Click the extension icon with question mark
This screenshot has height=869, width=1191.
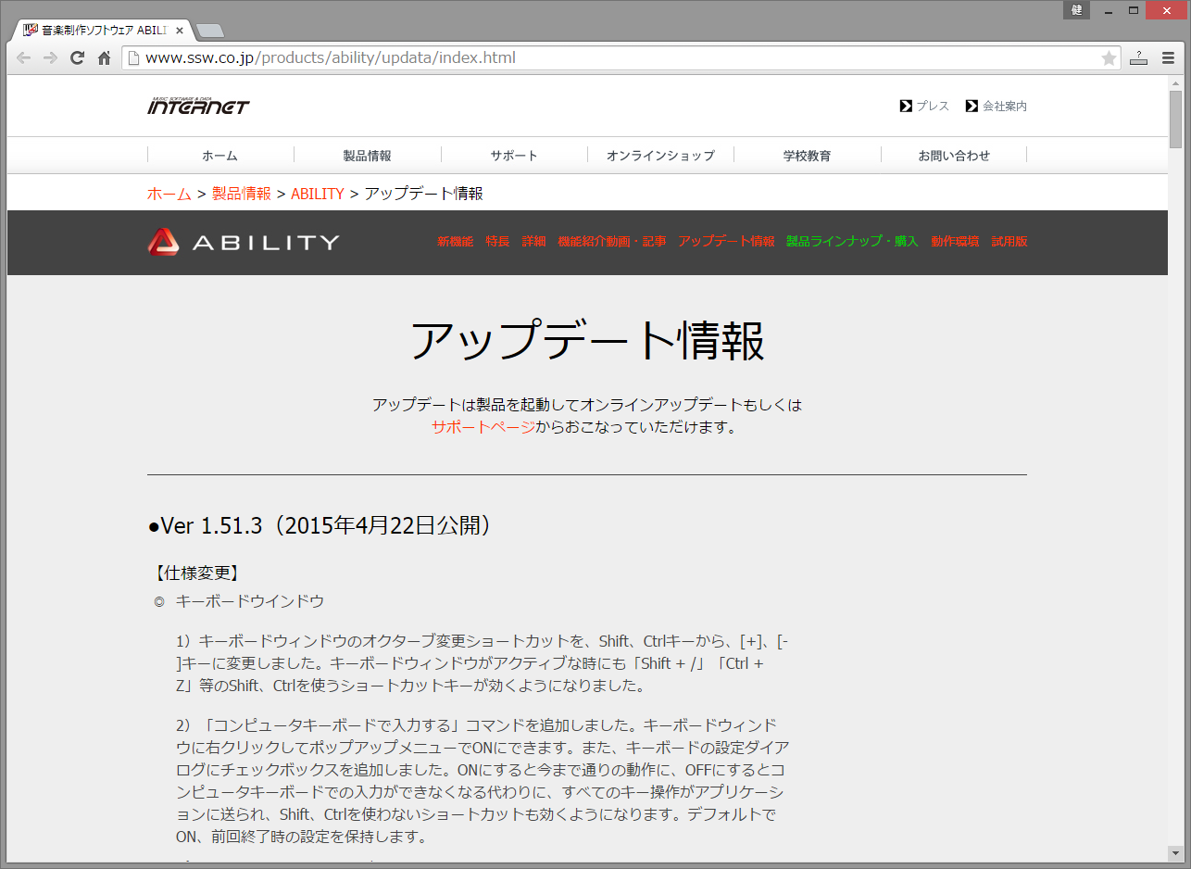tap(1138, 58)
